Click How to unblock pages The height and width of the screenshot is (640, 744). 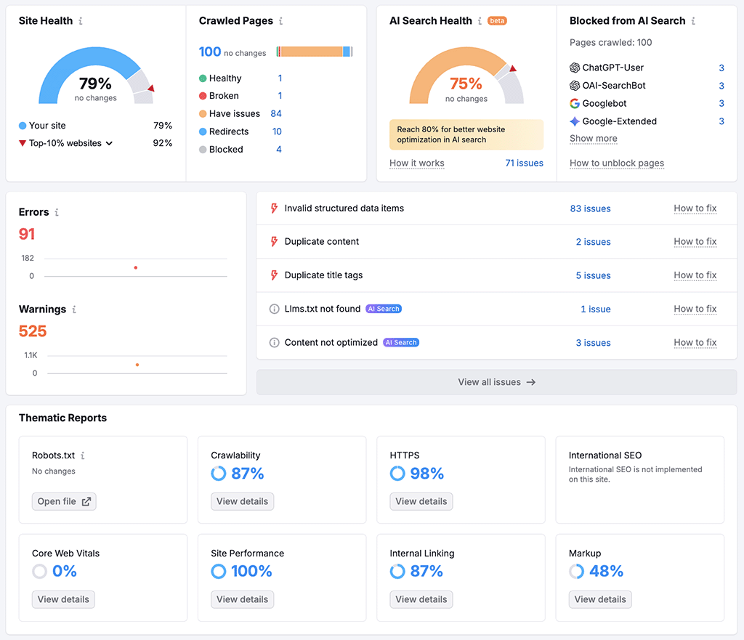pyautogui.click(x=616, y=163)
